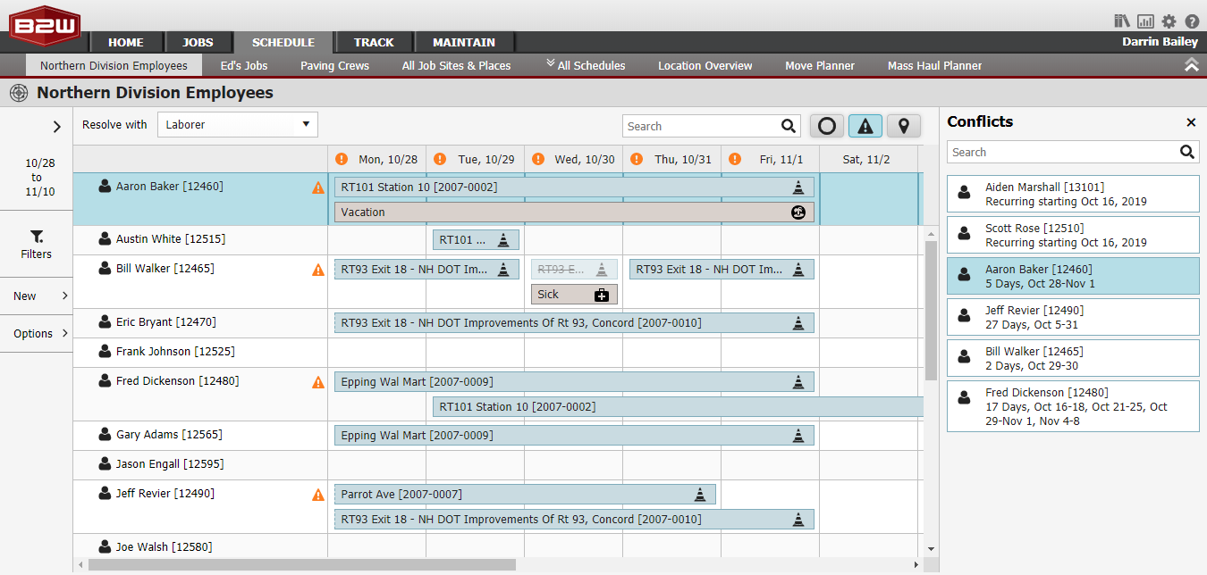
Task: Collapse the sub-navigation bar with double chevron
Action: (1191, 65)
